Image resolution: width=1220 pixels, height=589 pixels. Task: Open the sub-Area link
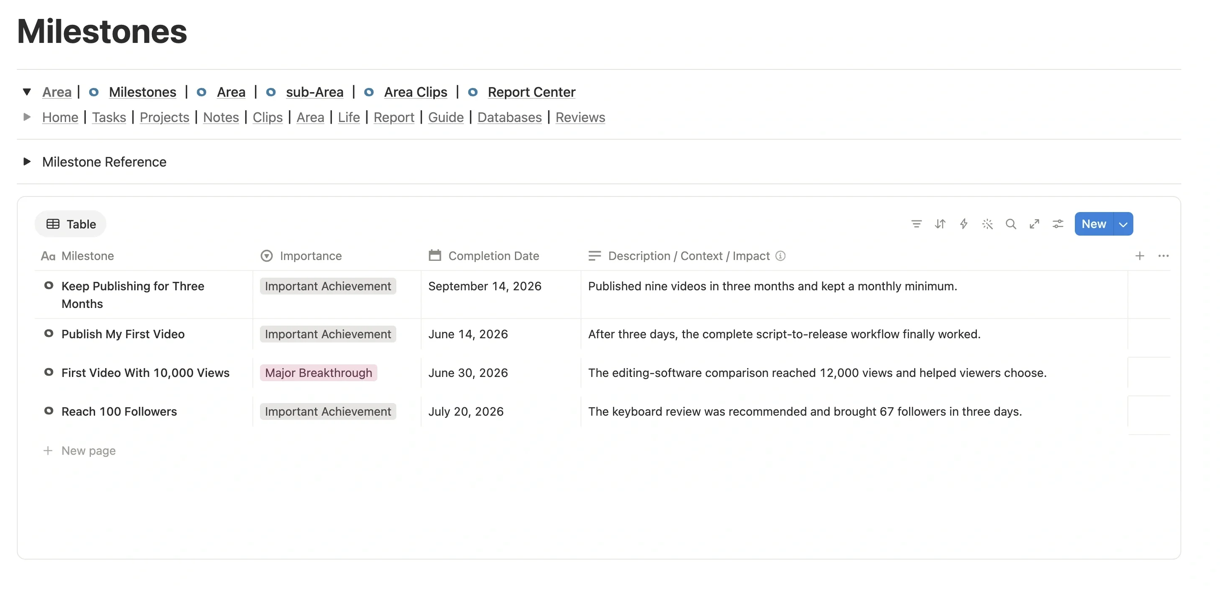click(x=315, y=92)
